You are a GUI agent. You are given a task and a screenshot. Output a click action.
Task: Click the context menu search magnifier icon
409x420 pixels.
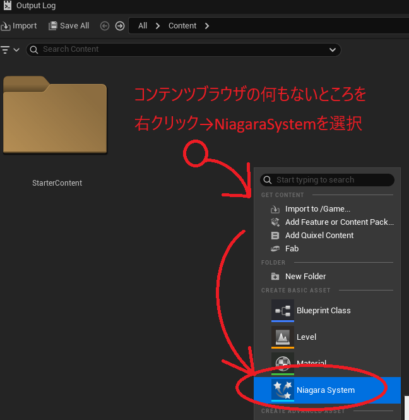pos(268,180)
